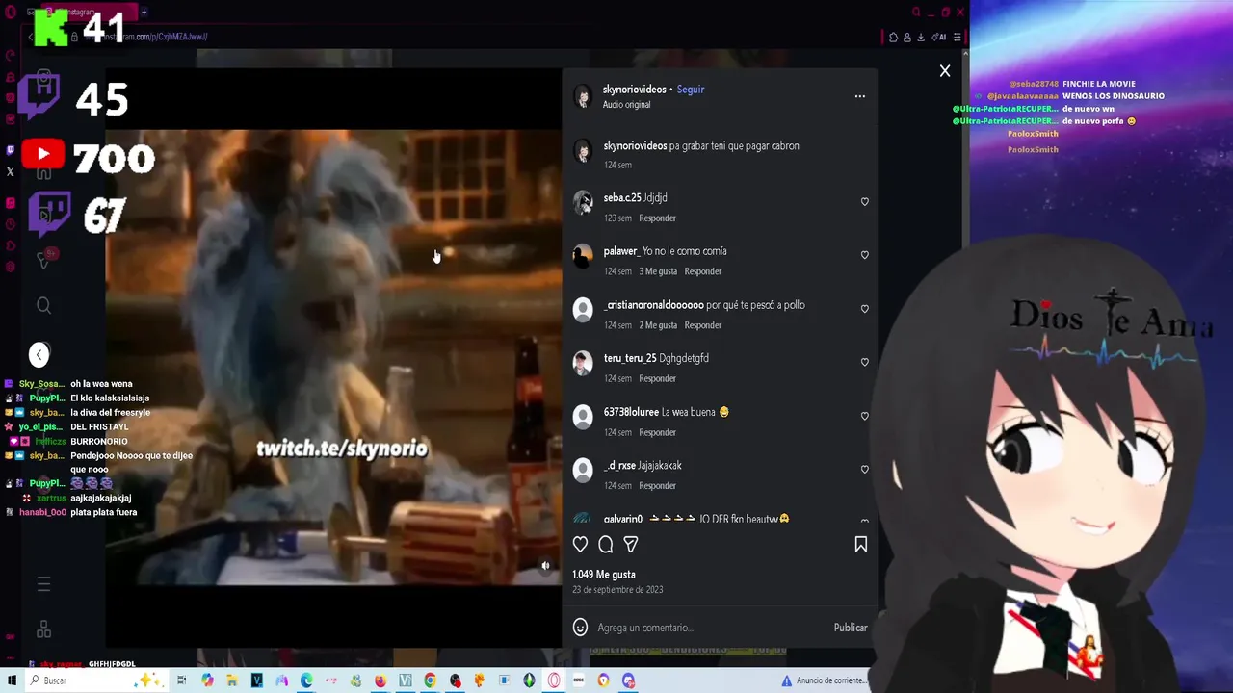This screenshot has width=1233, height=693.
Task: Open the '1.049 Me gusta' likes list
Action: coord(603,575)
